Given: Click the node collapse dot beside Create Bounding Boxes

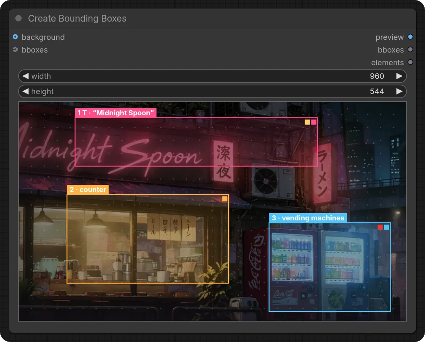Looking at the screenshot, I should (x=18, y=18).
